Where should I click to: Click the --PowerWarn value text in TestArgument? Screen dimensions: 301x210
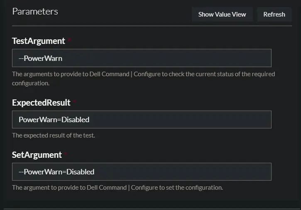(x=41, y=58)
